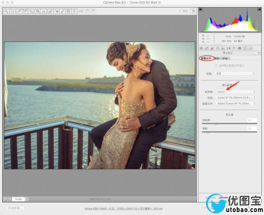Open the Presets panel tab

245,48
